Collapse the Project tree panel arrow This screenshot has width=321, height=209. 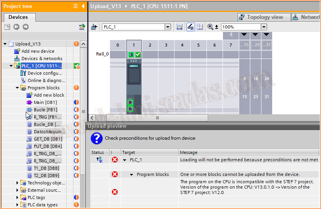coord(83,6)
